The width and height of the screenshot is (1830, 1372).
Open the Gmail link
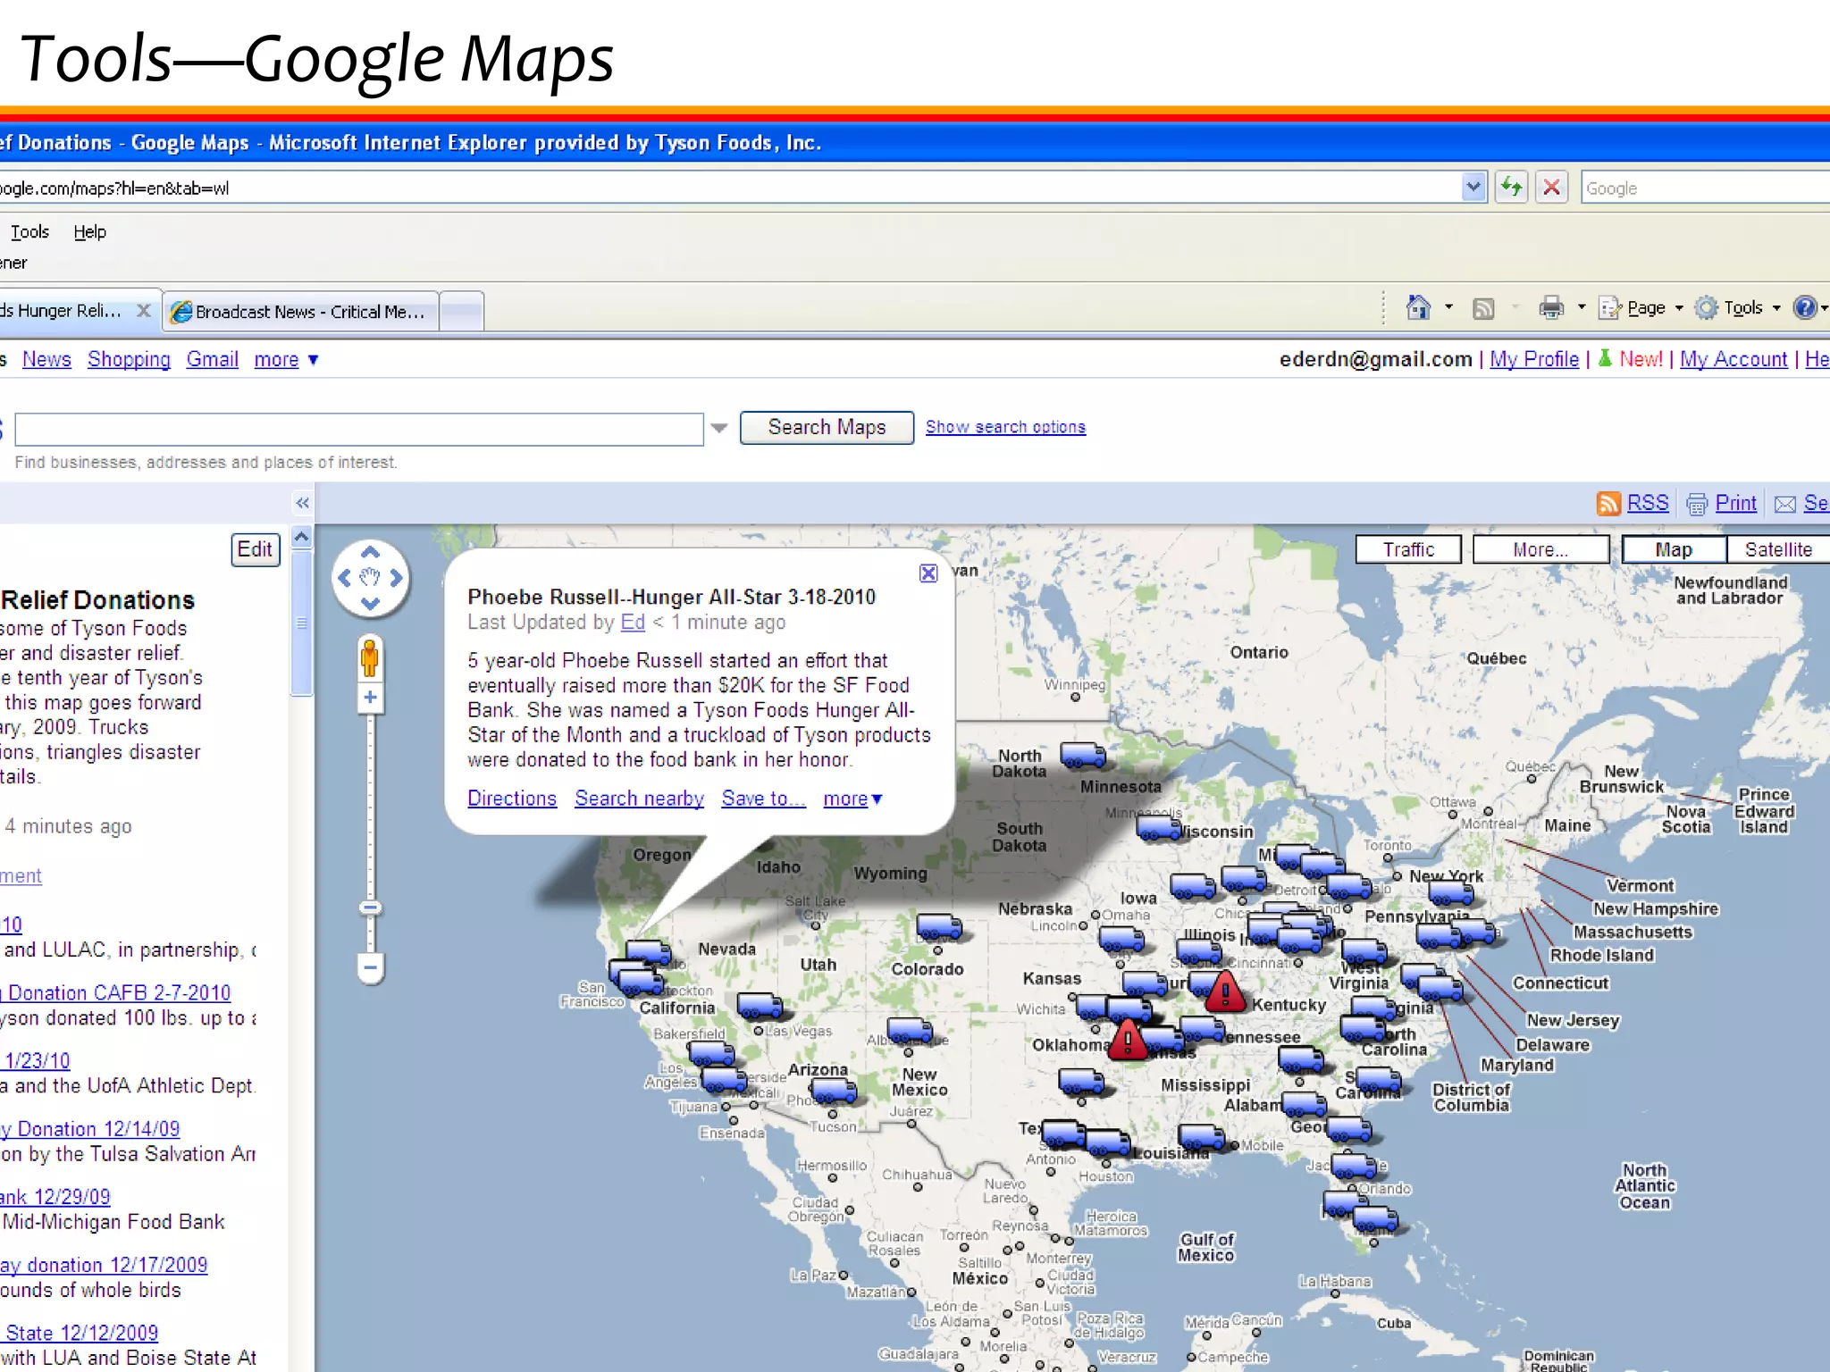coord(212,359)
